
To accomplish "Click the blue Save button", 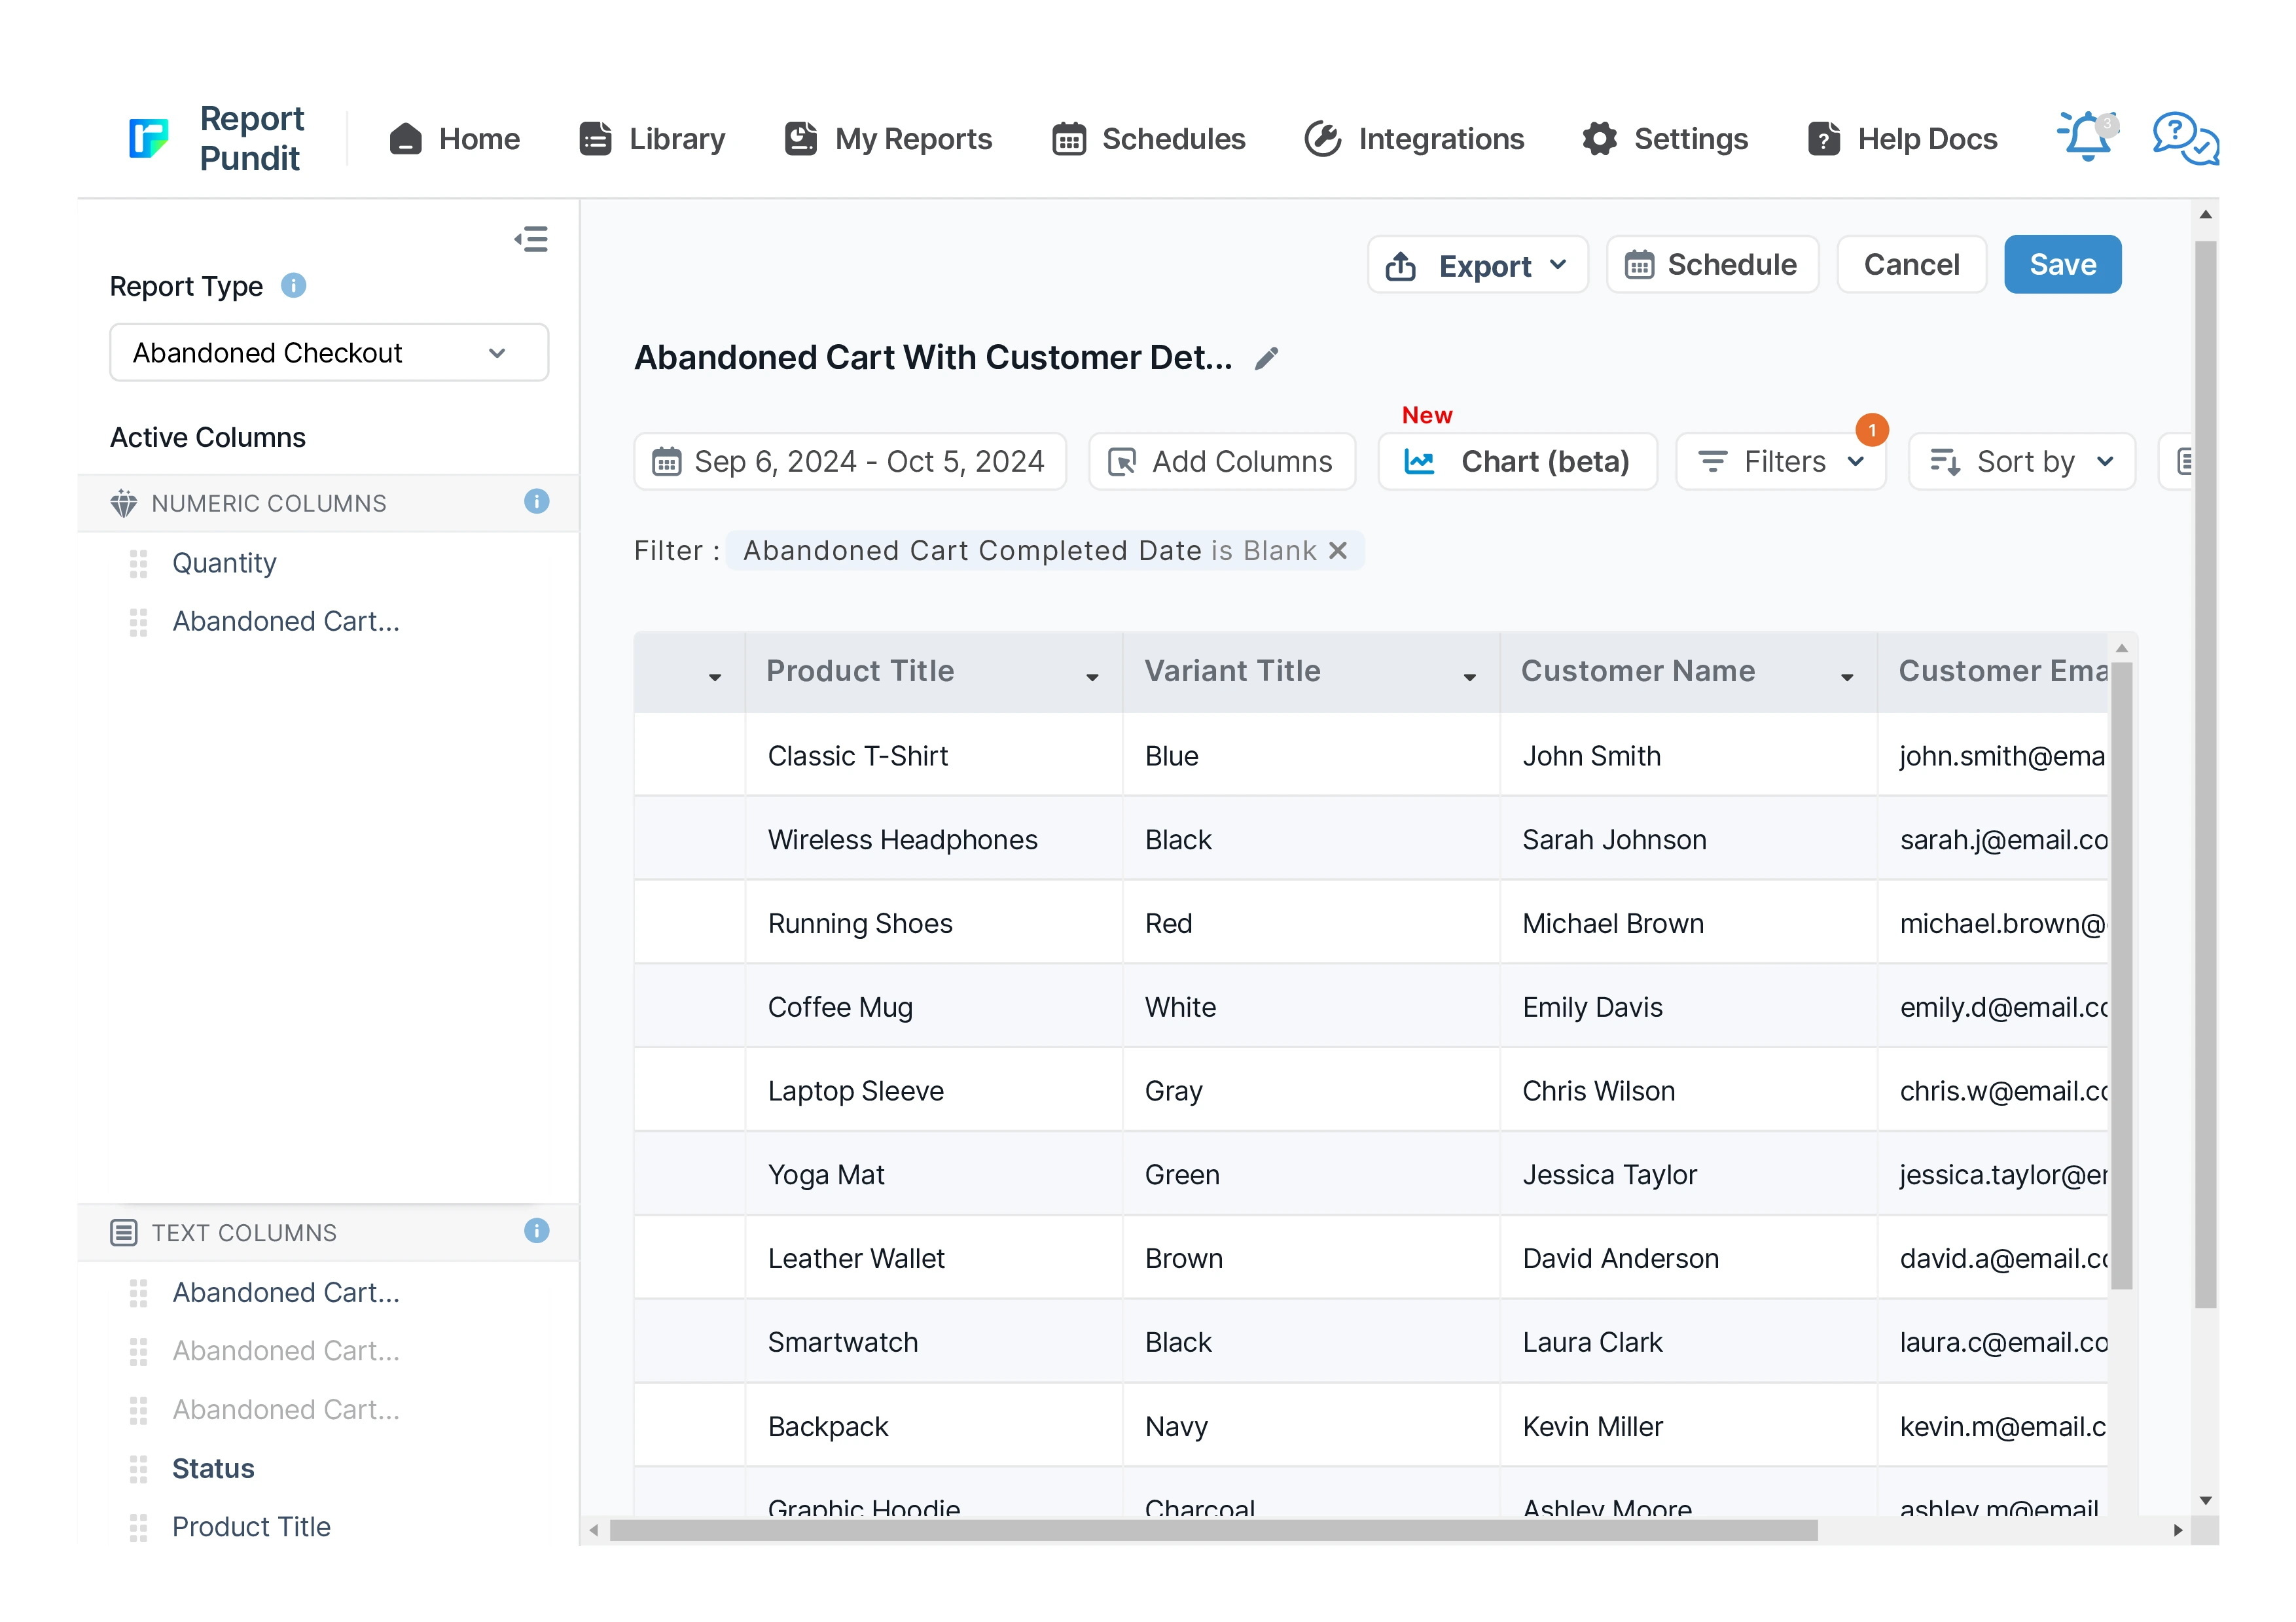I will click(x=2061, y=265).
